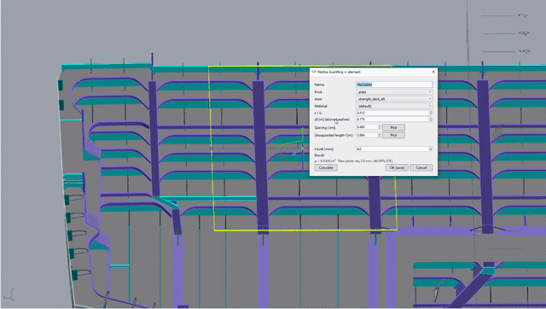The width and height of the screenshot is (546, 309).
Task: Click the t built spinner arrows
Action: (431, 149)
